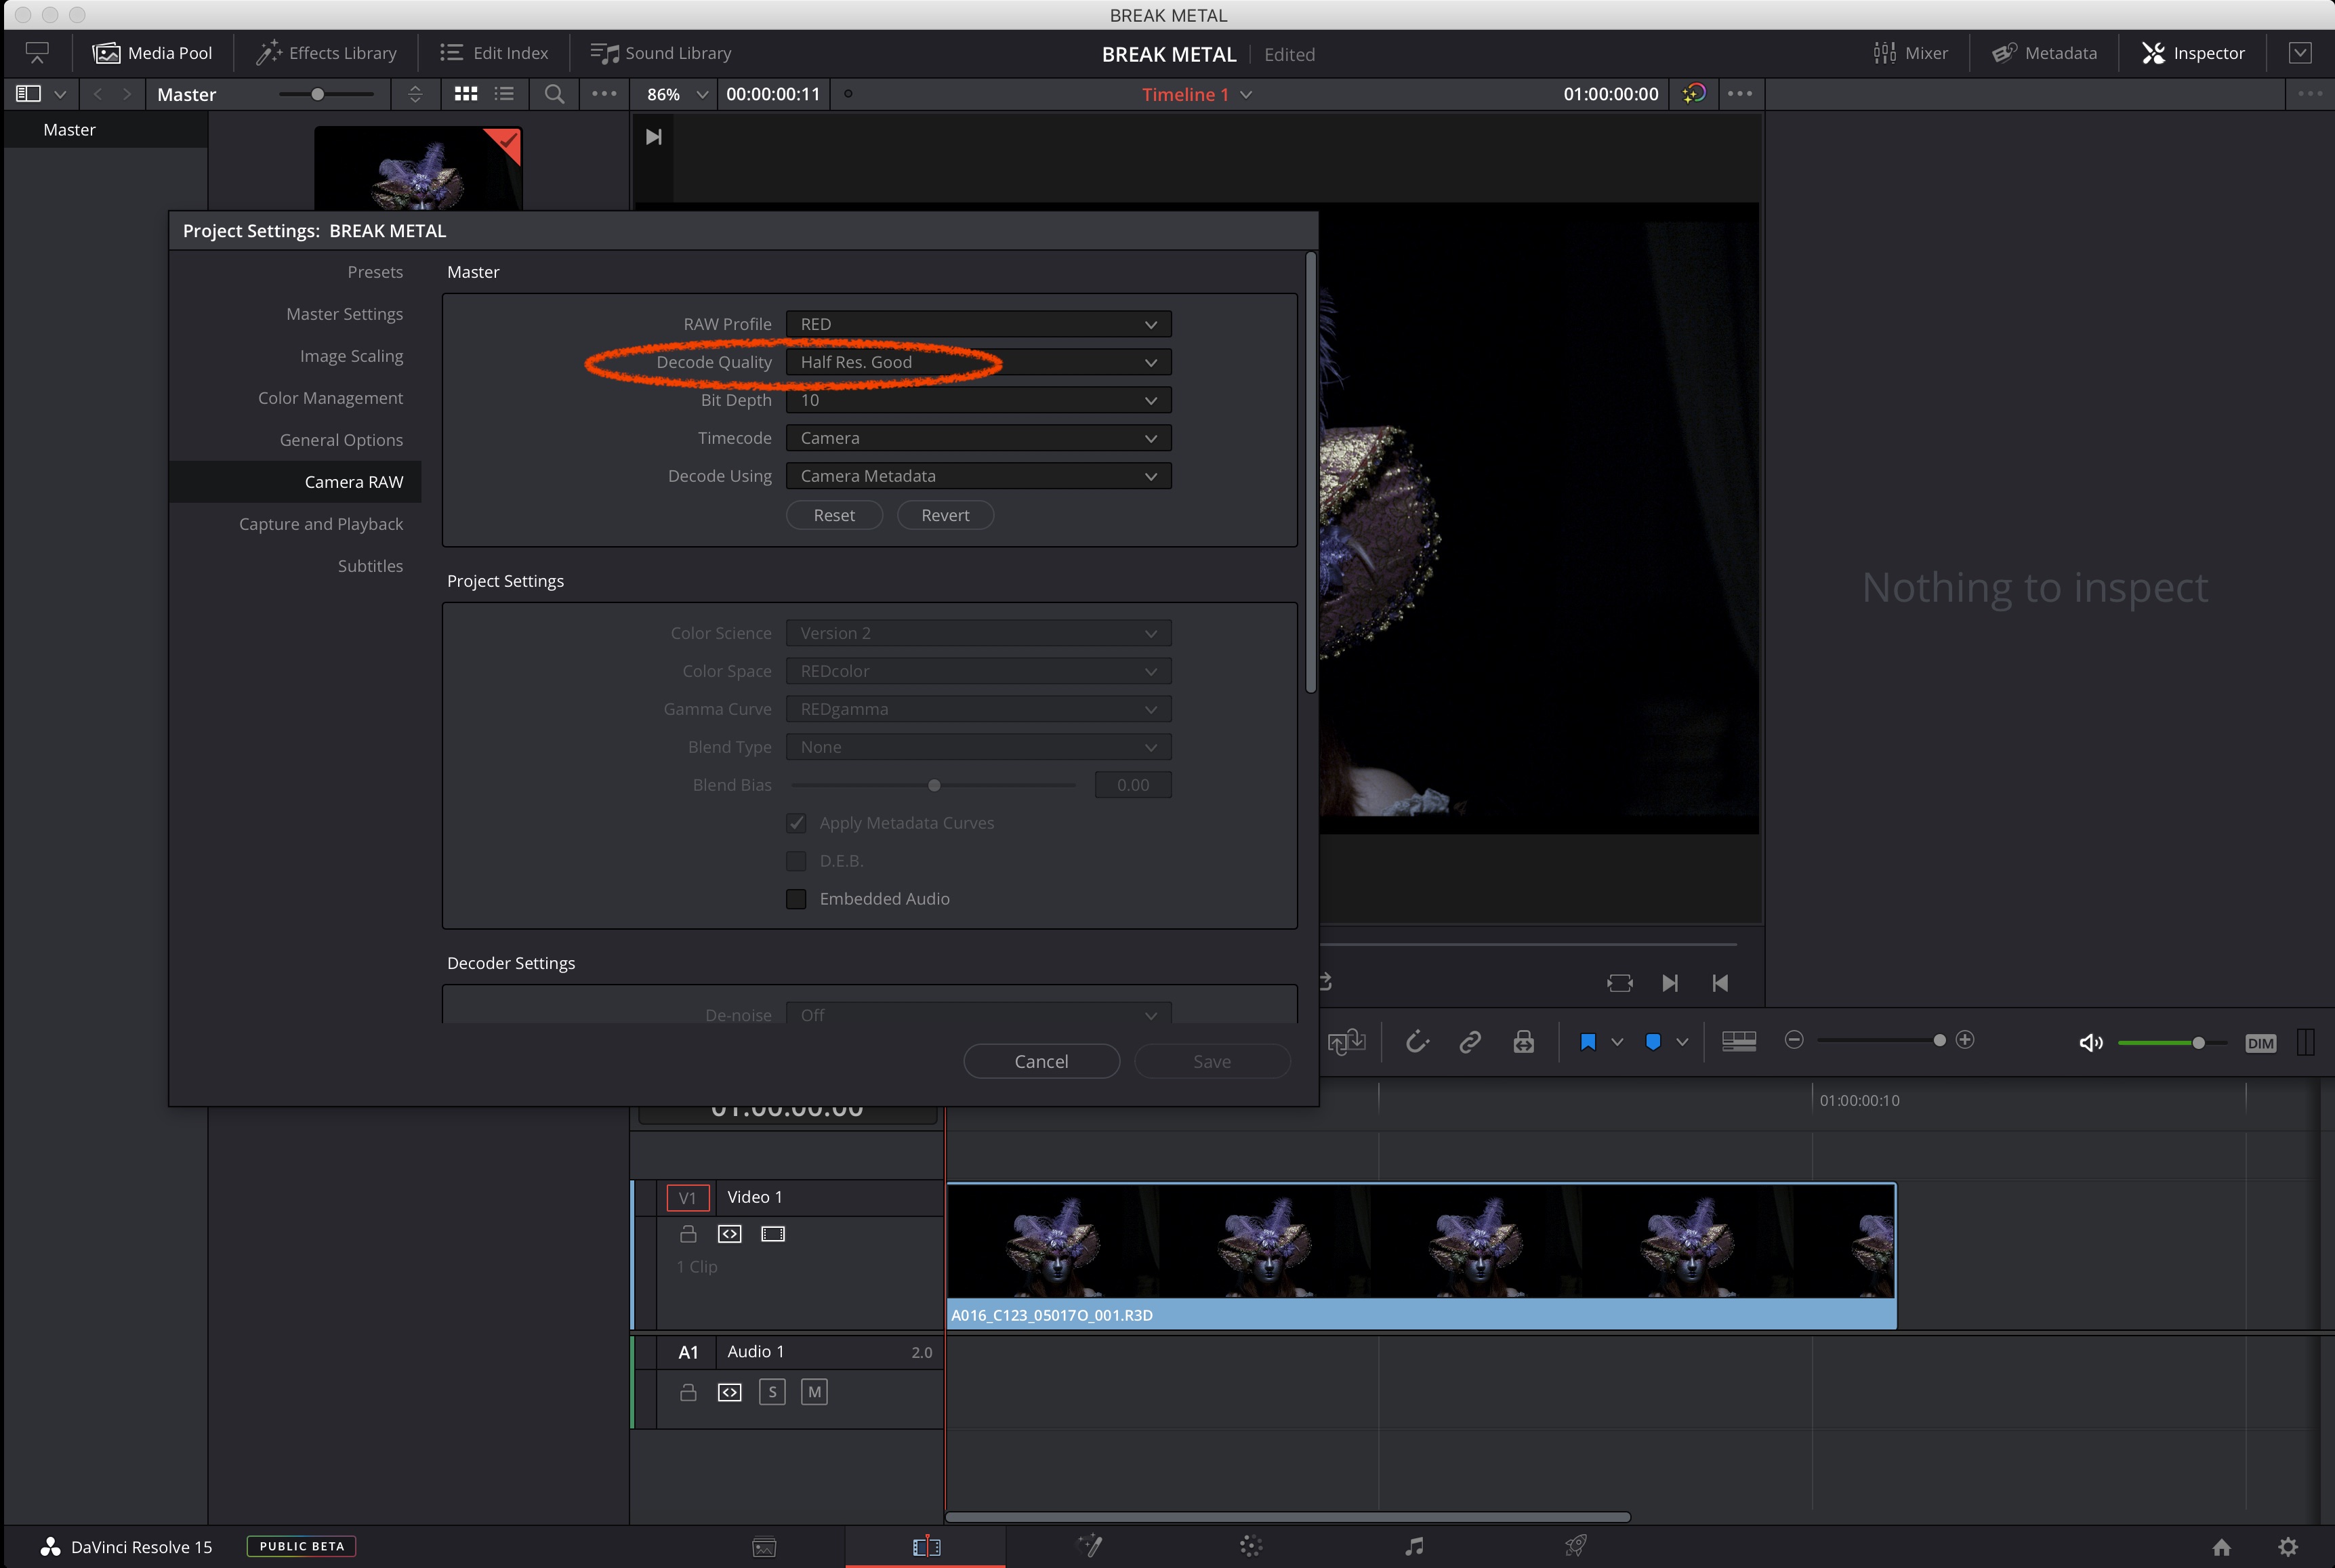Image resolution: width=2335 pixels, height=1568 pixels.
Task: Select Capture and Playback in sidebar
Action: pos(321,524)
